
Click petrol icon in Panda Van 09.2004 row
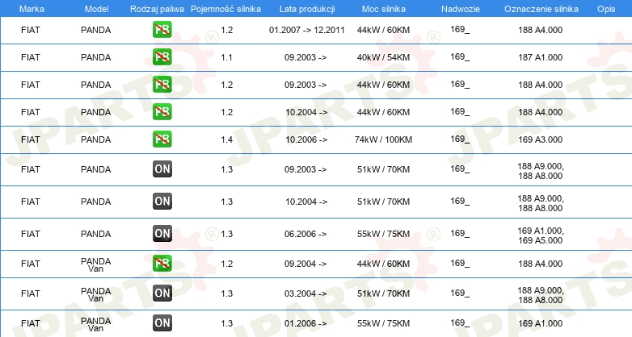[162, 263]
